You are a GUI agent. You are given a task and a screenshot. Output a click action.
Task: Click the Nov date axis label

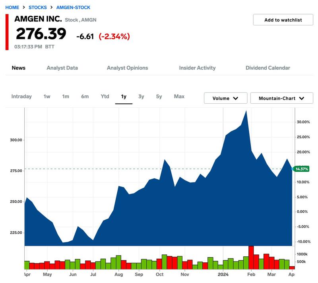click(185, 275)
